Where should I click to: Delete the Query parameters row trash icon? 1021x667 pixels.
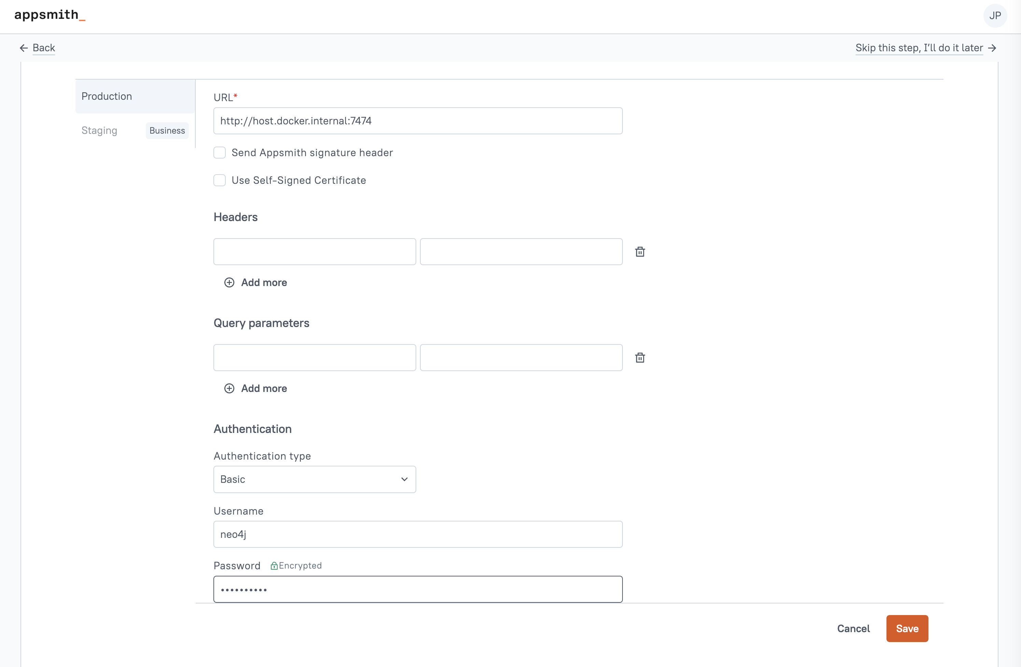coord(640,357)
